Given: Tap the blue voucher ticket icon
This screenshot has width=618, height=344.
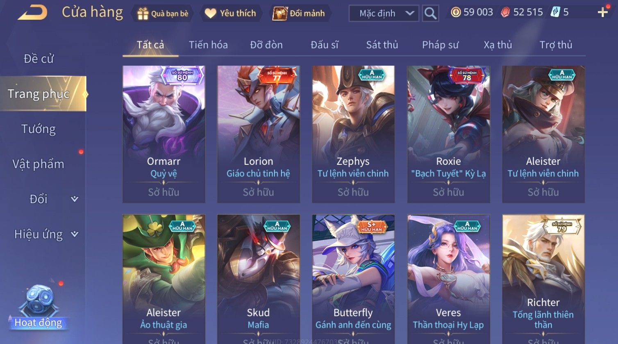Looking at the screenshot, I should [555, 12].
